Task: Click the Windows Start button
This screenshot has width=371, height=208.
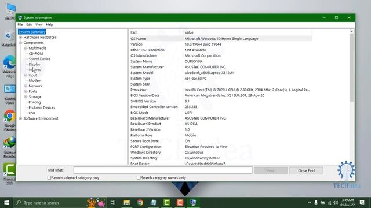Action: 6,203
